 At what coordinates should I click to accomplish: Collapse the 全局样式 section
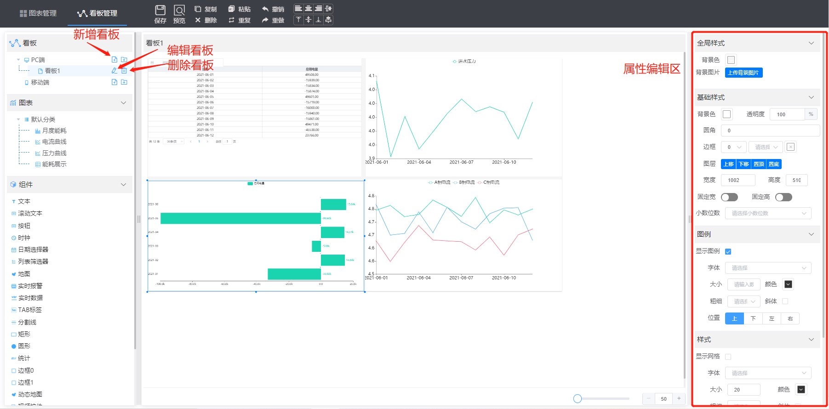[x=811, y=43]
